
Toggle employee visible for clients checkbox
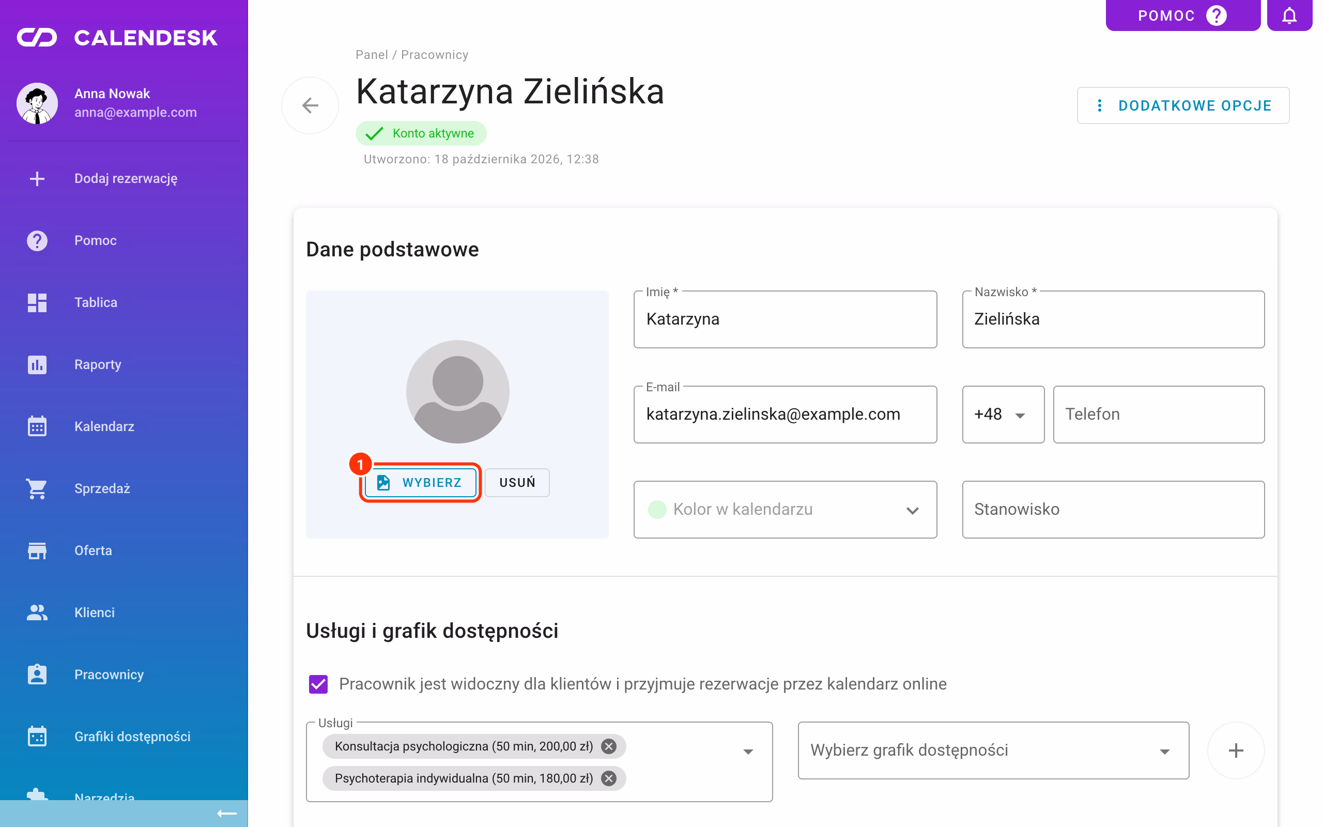pos(318,684)
